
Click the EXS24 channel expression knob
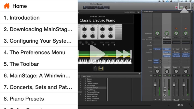tap(167, 33)
